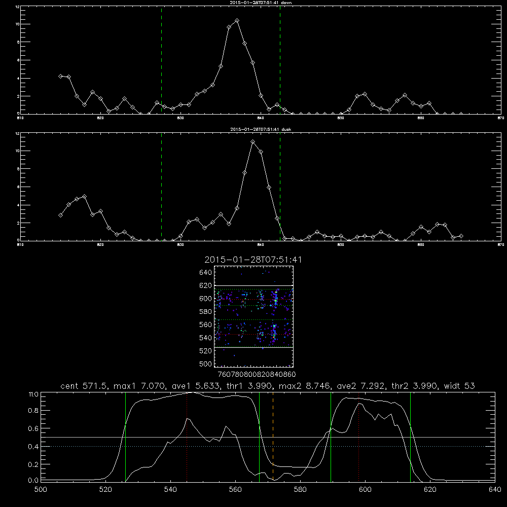Click the first diamond data point in the dawn plot
Image resolution: width=507 pixels, height=507 pixels.
coord(60,77)
